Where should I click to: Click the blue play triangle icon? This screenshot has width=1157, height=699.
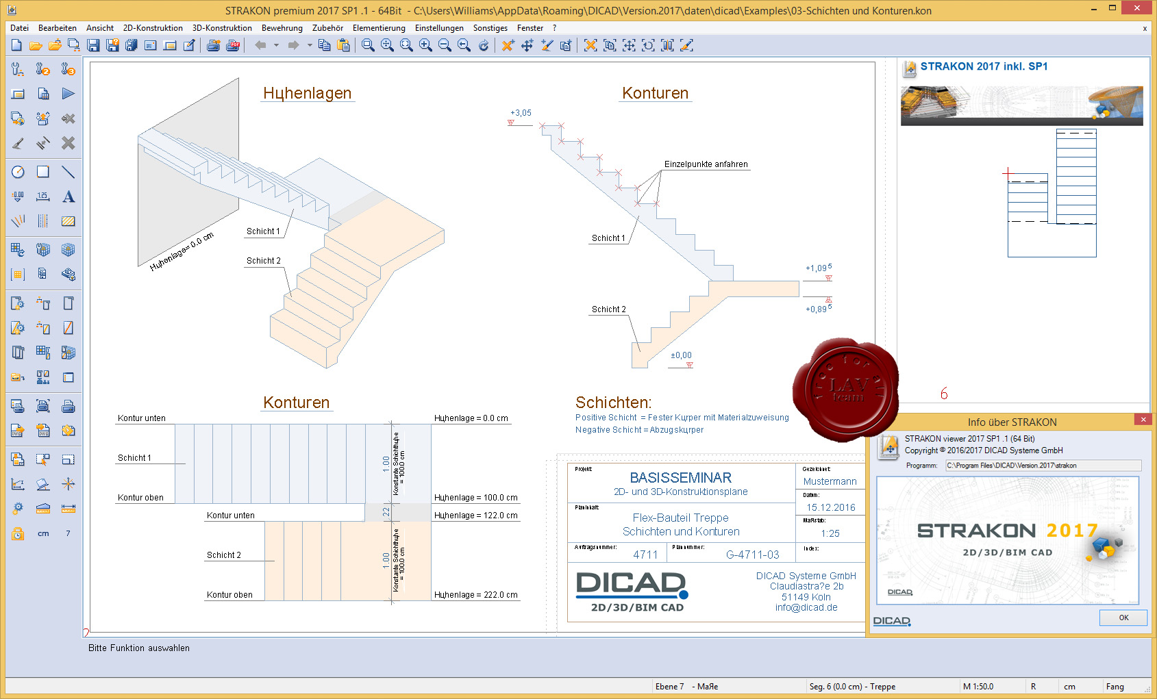(68, 94)
